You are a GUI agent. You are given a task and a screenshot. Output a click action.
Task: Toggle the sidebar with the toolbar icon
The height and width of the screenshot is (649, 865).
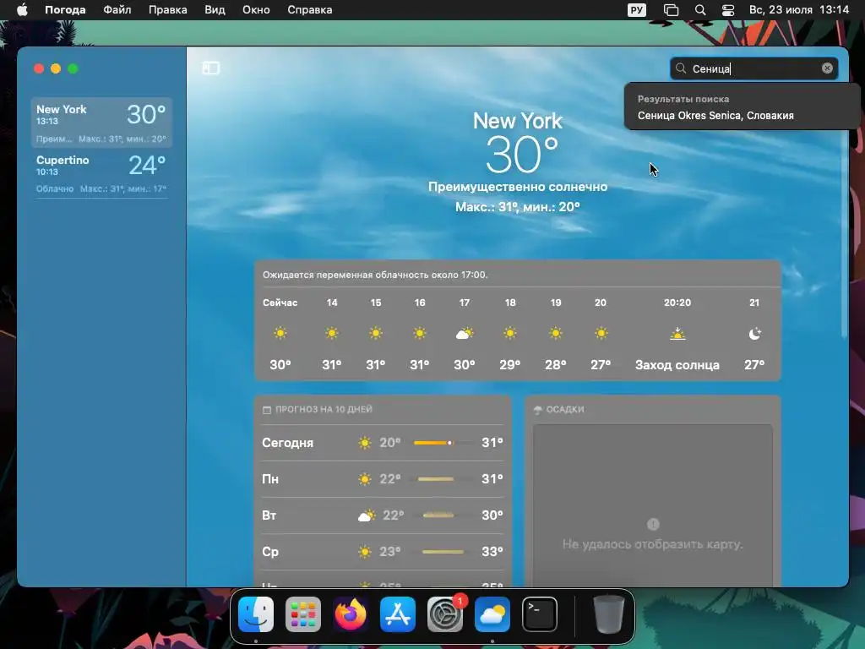coord(210,68)
